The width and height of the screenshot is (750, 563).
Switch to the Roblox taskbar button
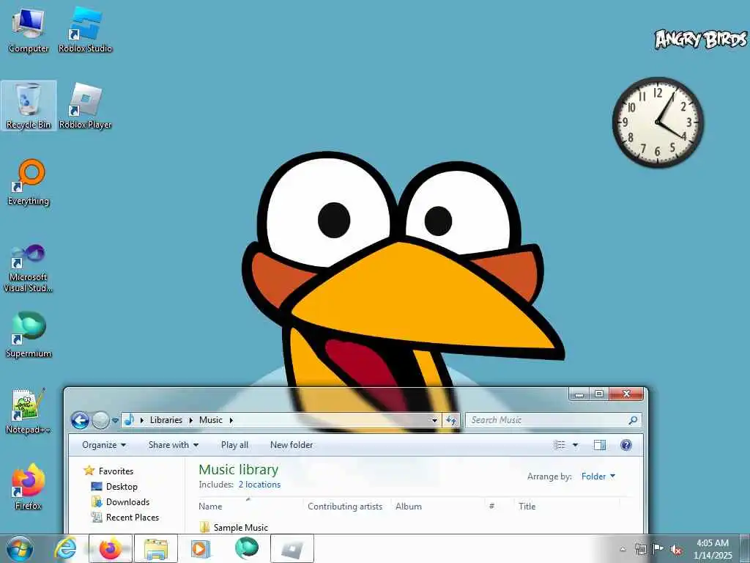(292, 548)
